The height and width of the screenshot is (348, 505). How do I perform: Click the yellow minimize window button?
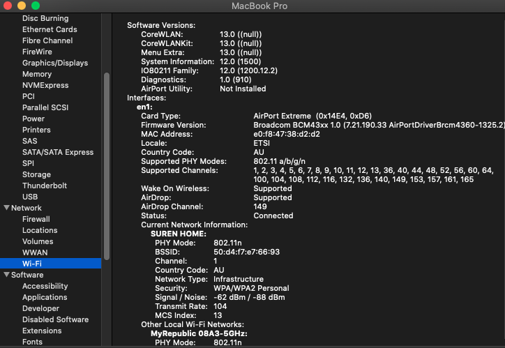tap(22, 6)
